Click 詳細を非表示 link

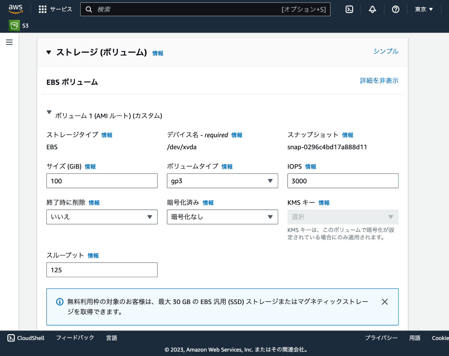tap(379, 81)
